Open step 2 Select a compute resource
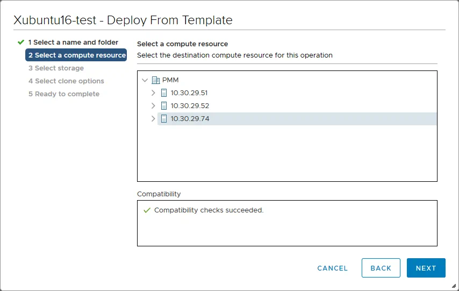The width and height of the screenshot is (459, 291). (x=76, y=55)
